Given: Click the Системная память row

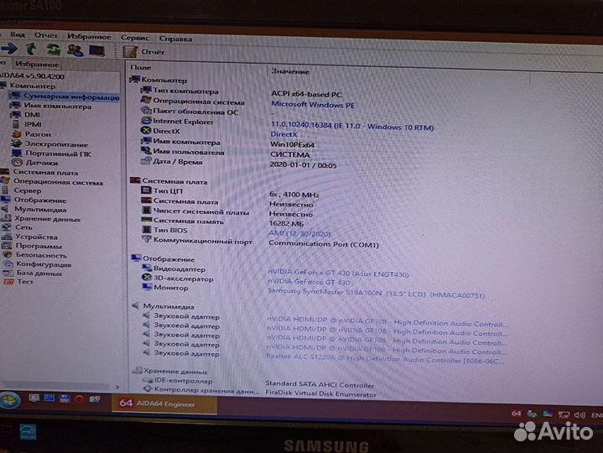Looking at the screenshot, I should pyautogui.click(x=223, y=221).
